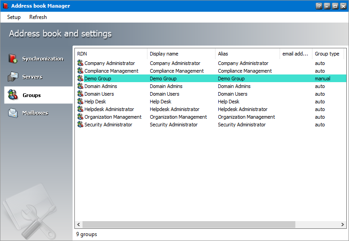Select the Servers sidebar icon

[13, 77]
